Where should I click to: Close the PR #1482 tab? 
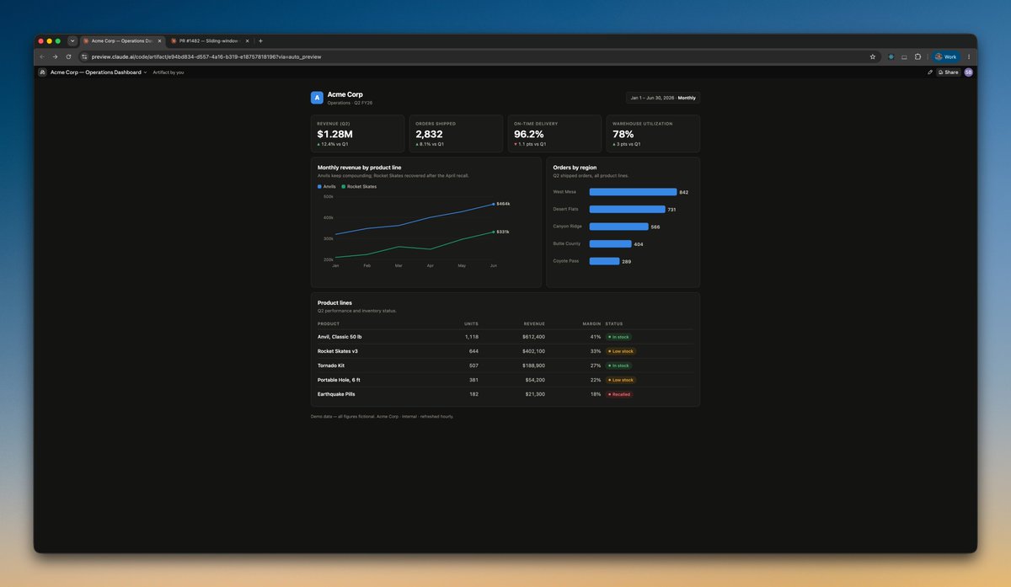point(247,40)
